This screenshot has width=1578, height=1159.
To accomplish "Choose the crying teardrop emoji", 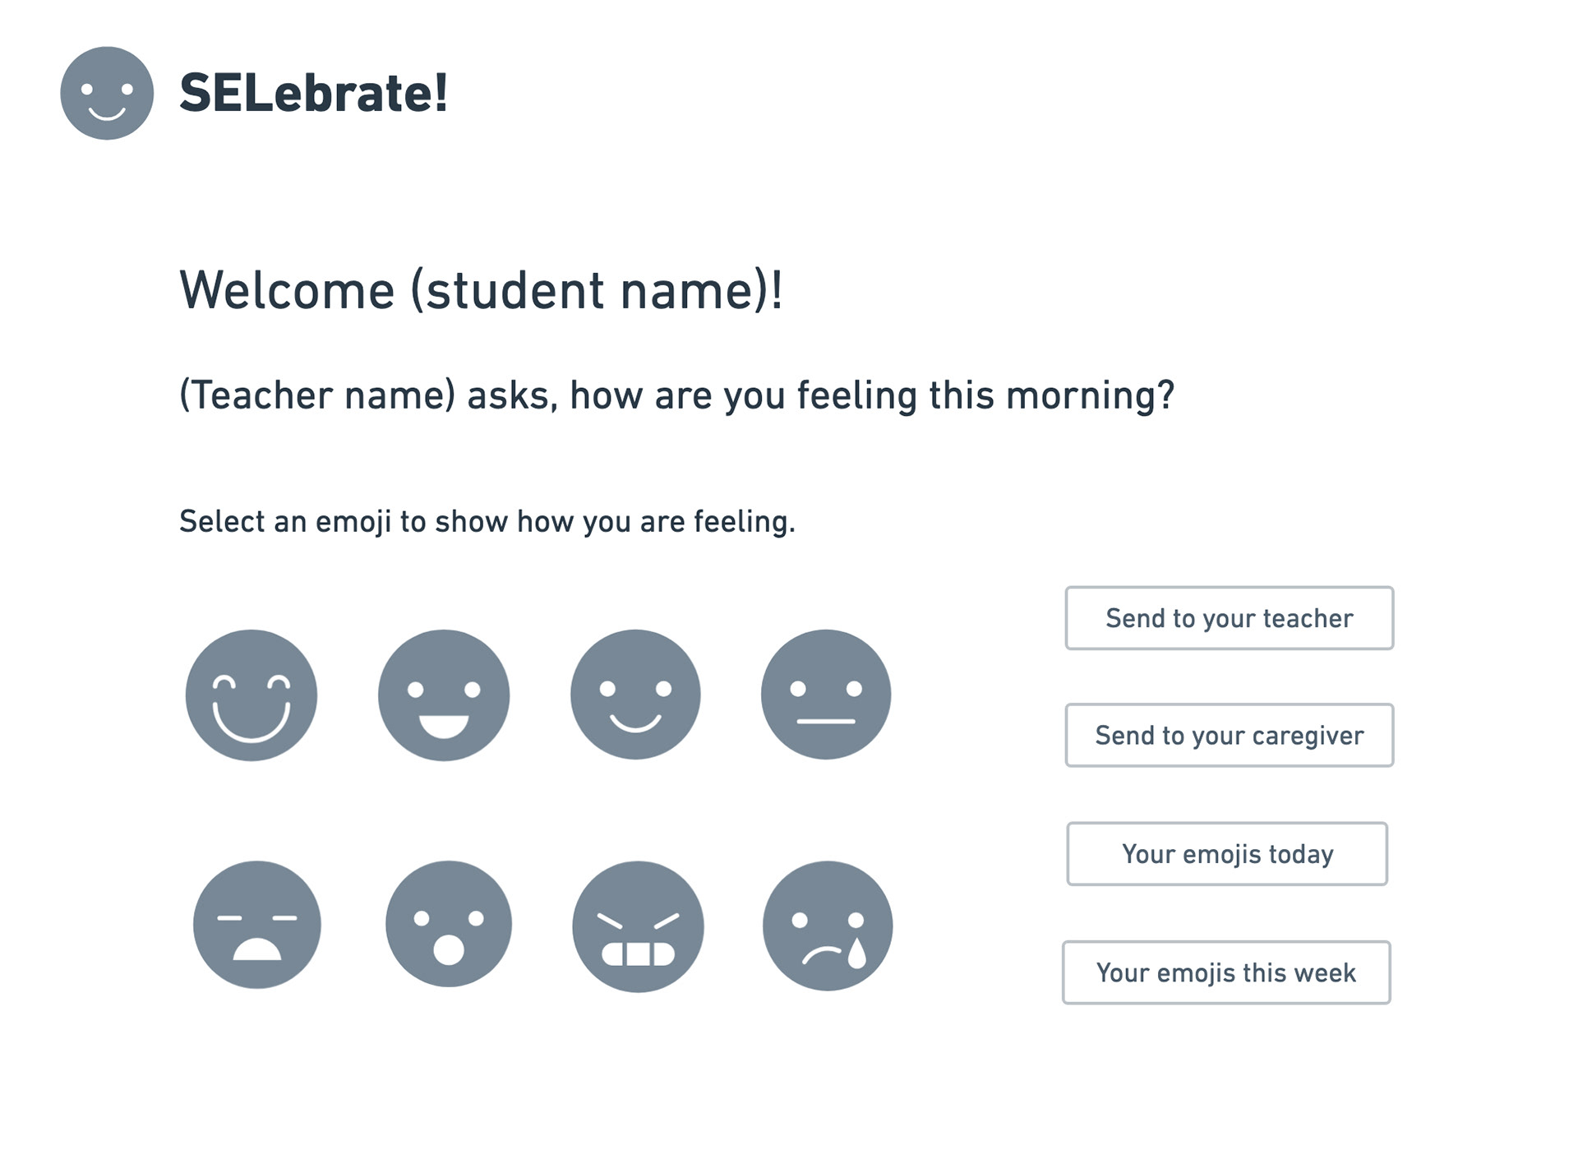I will coord(828,926).
